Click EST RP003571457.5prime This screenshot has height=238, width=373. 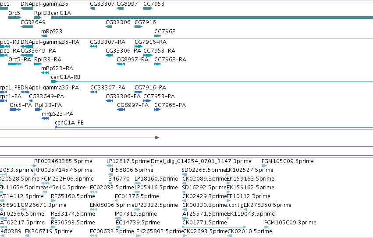click(63, 170)
